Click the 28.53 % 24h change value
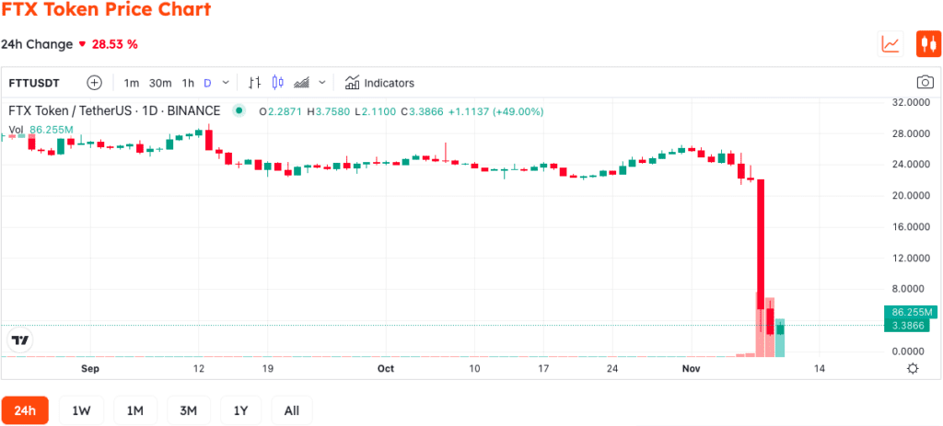 tap(114, 44)
